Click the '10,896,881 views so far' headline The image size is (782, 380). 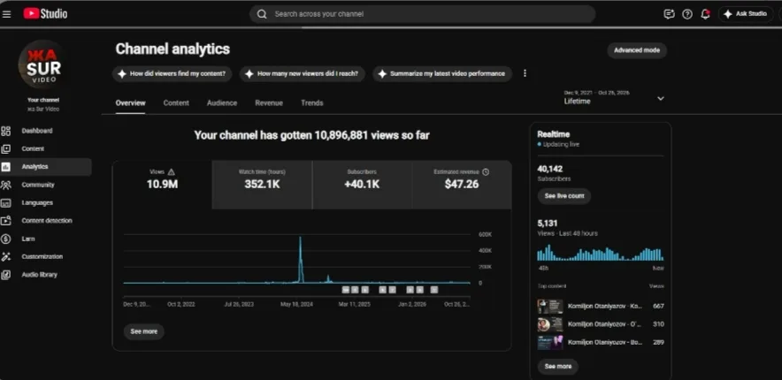pos(311,135)
